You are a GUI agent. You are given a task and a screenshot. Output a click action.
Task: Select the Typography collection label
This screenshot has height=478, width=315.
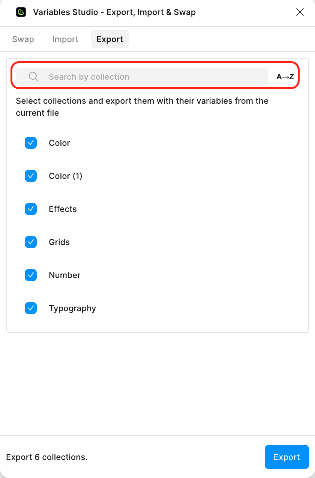click(x=72, y=308)
